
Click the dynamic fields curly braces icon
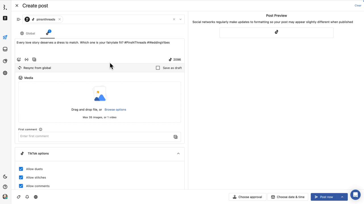[26, 59]
